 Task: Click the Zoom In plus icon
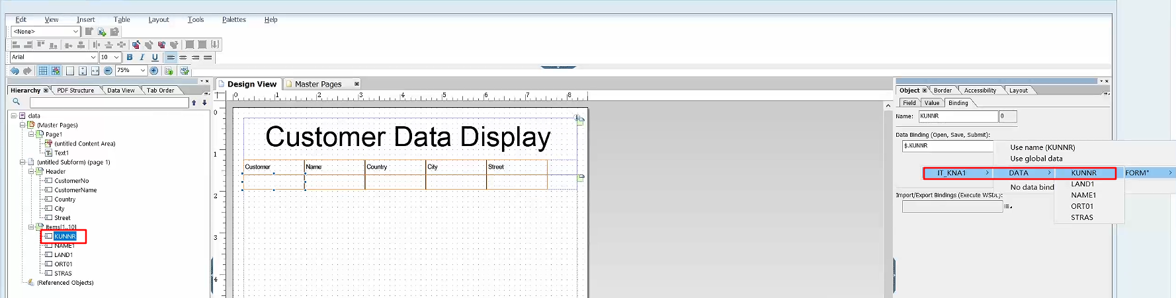pos(154,71)
